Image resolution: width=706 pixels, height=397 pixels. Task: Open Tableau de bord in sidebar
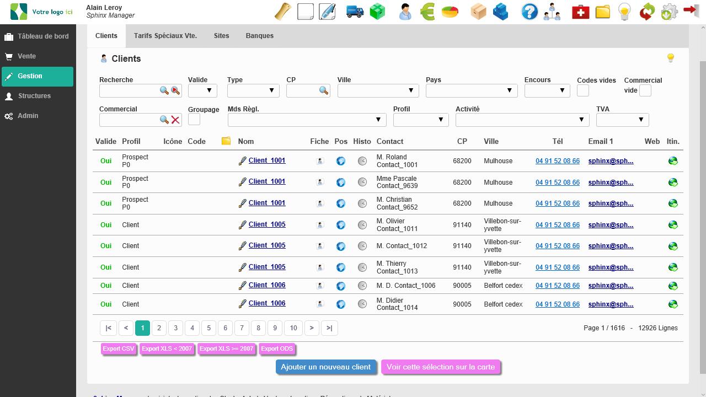(38, 36)
